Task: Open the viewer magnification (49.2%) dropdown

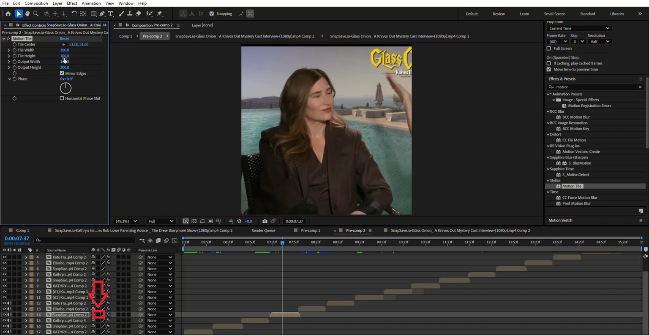Action: tap(126, 221)
